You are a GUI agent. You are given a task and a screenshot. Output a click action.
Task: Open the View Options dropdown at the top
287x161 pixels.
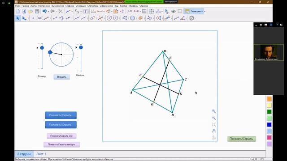(x=171, y=2)
